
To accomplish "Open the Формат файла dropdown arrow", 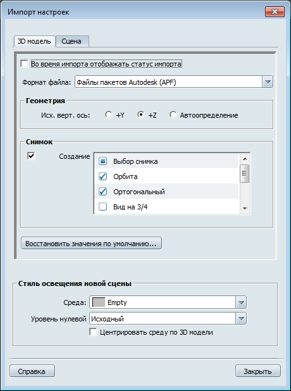I will click(x=268, y=82).
